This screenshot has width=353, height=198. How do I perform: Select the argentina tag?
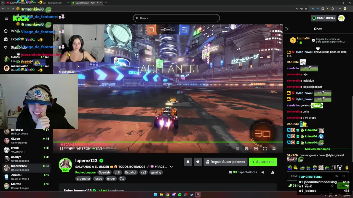83,178
